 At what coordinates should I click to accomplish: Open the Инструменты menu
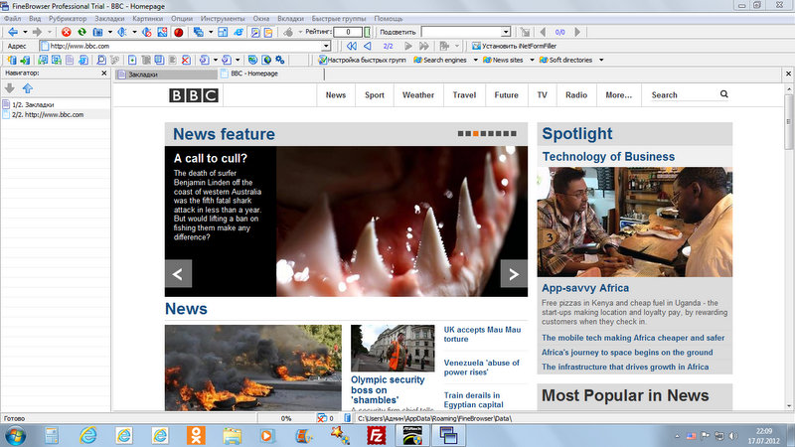tap(223, 18)
